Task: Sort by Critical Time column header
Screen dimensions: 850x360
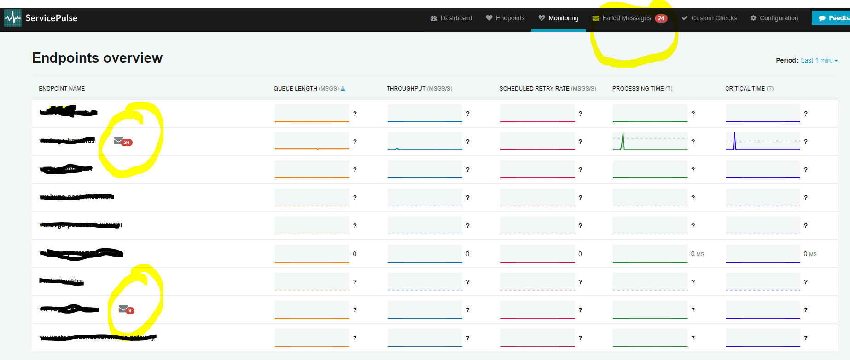Action: point(749,89)
